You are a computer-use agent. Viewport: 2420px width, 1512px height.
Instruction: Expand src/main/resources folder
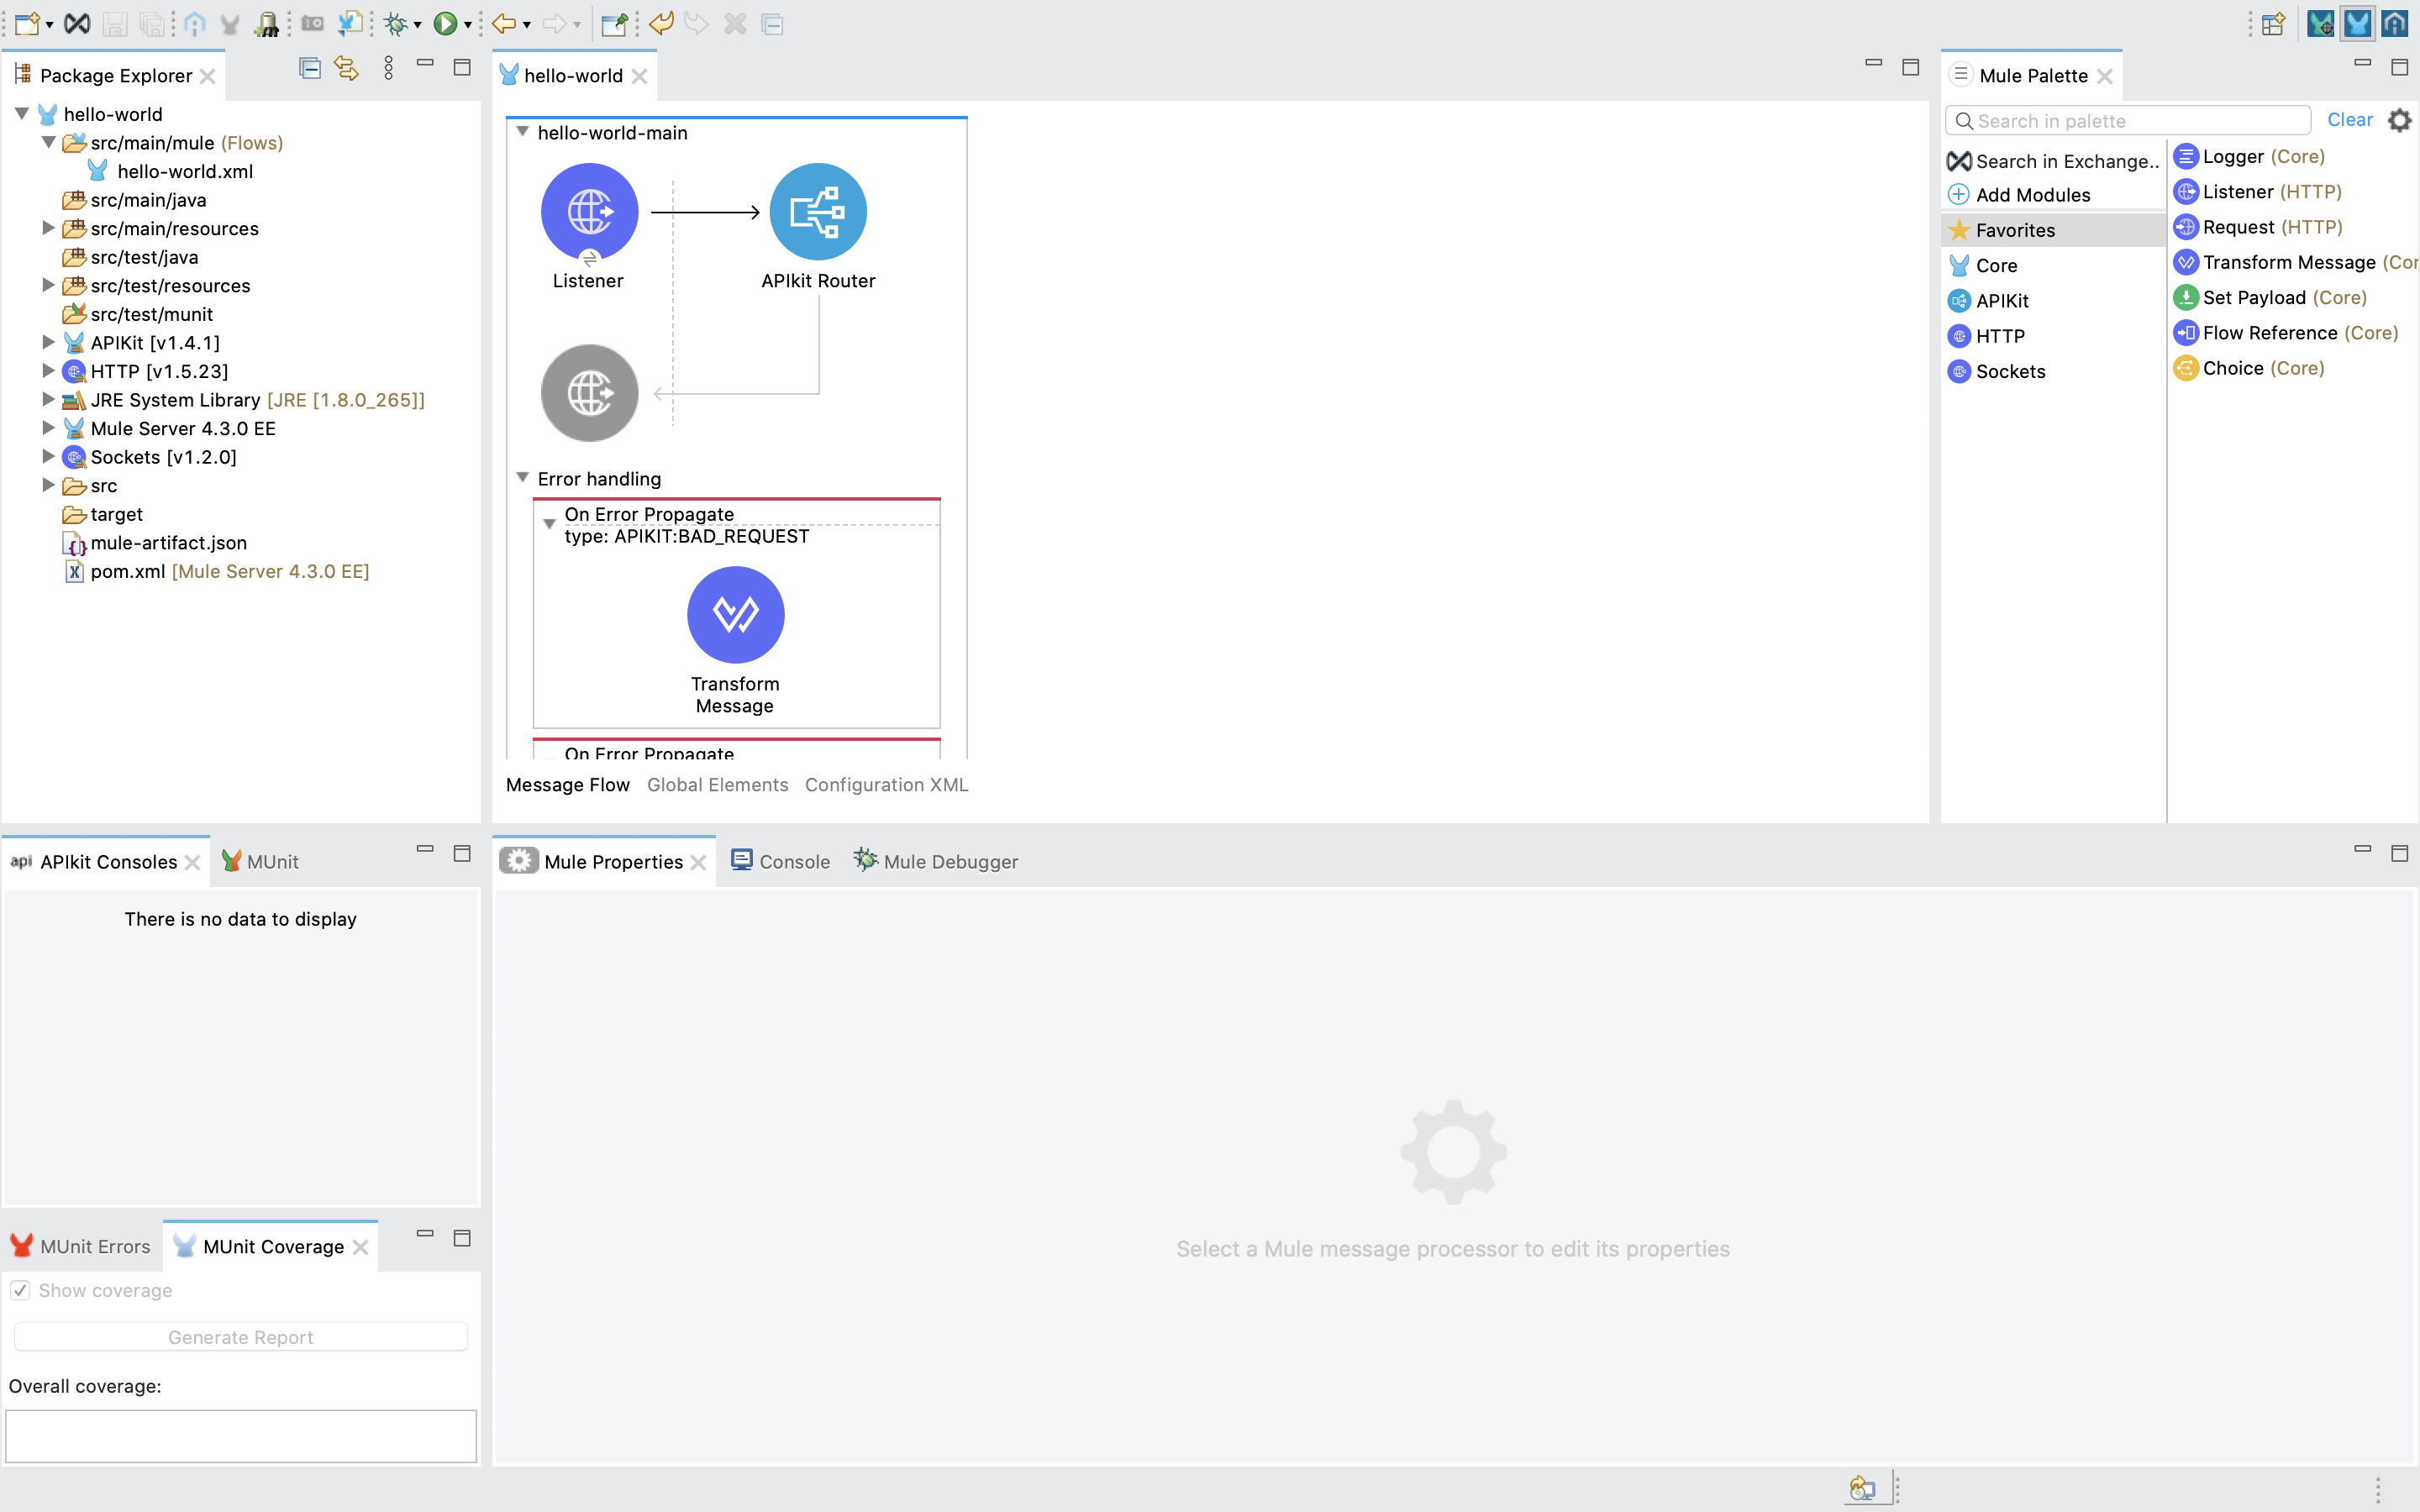[48, 228]
